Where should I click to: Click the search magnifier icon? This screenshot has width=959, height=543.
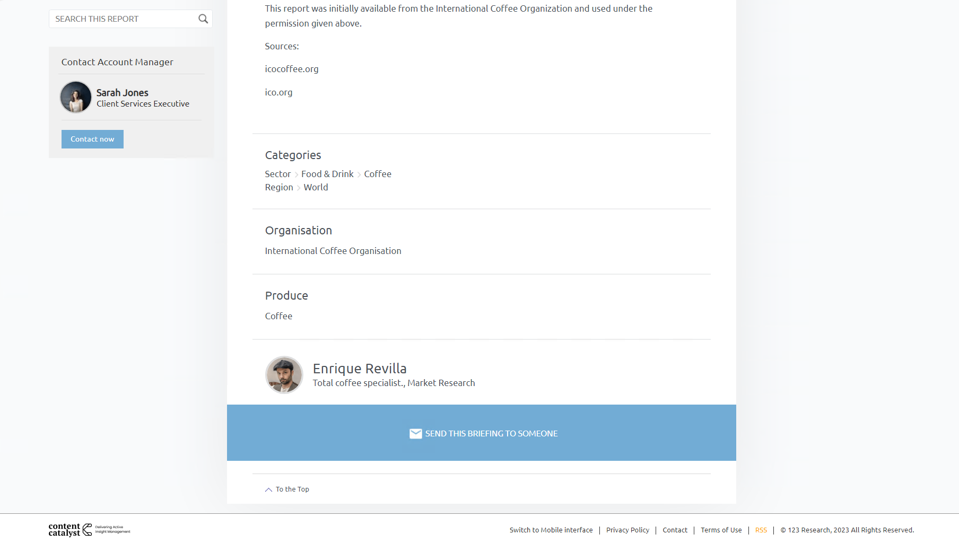(x=203, y=19)
